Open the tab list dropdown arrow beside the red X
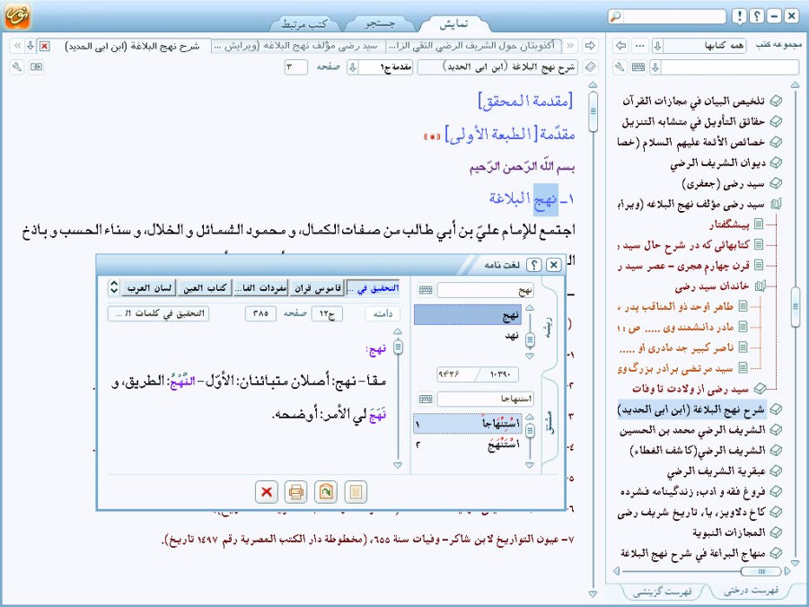The image size is (809, 607). (x=31, y=46)
